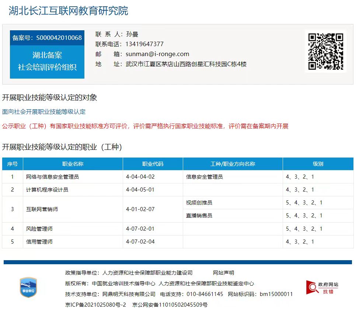Viewport: 356px width, 310px height.
Task: Click the email sunman@i-ronge.com
Action: (x=157, y=54)
